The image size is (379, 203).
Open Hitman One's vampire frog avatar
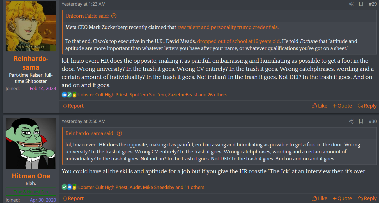pos(31,143)
